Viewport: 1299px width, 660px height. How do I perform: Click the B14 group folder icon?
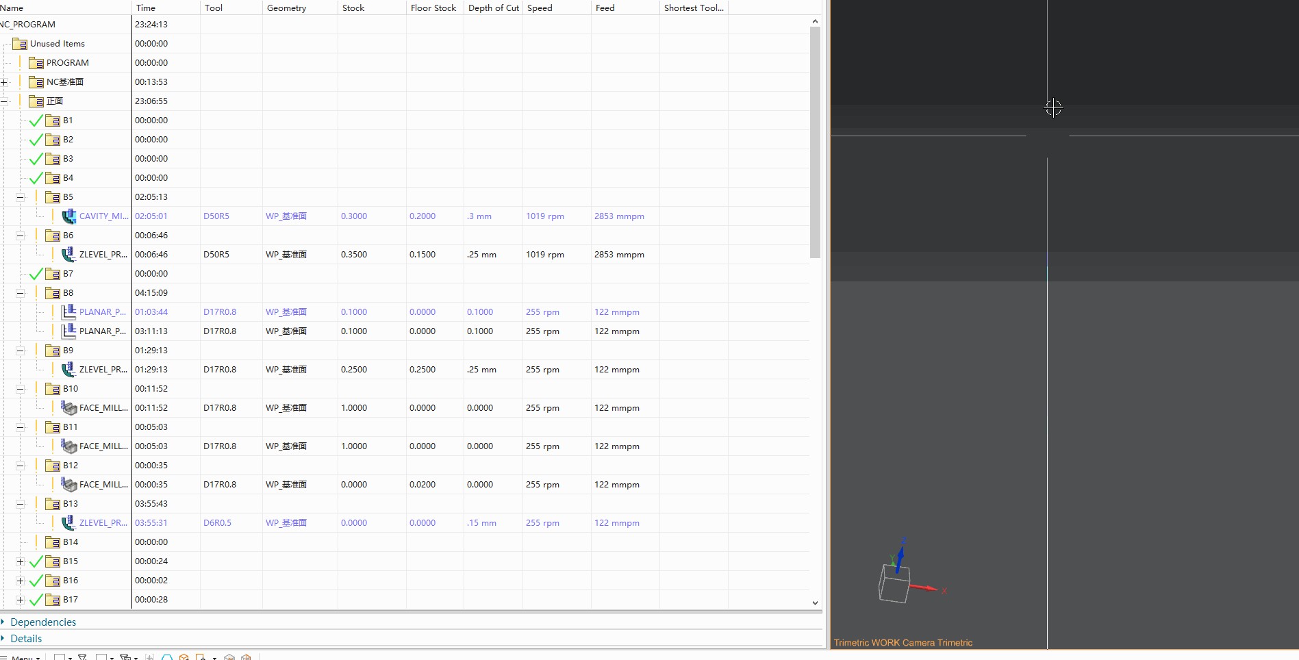pyautogui.click(x=53, y=542)
